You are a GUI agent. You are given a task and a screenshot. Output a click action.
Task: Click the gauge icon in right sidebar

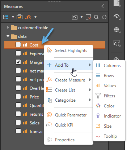coord(117,17)
